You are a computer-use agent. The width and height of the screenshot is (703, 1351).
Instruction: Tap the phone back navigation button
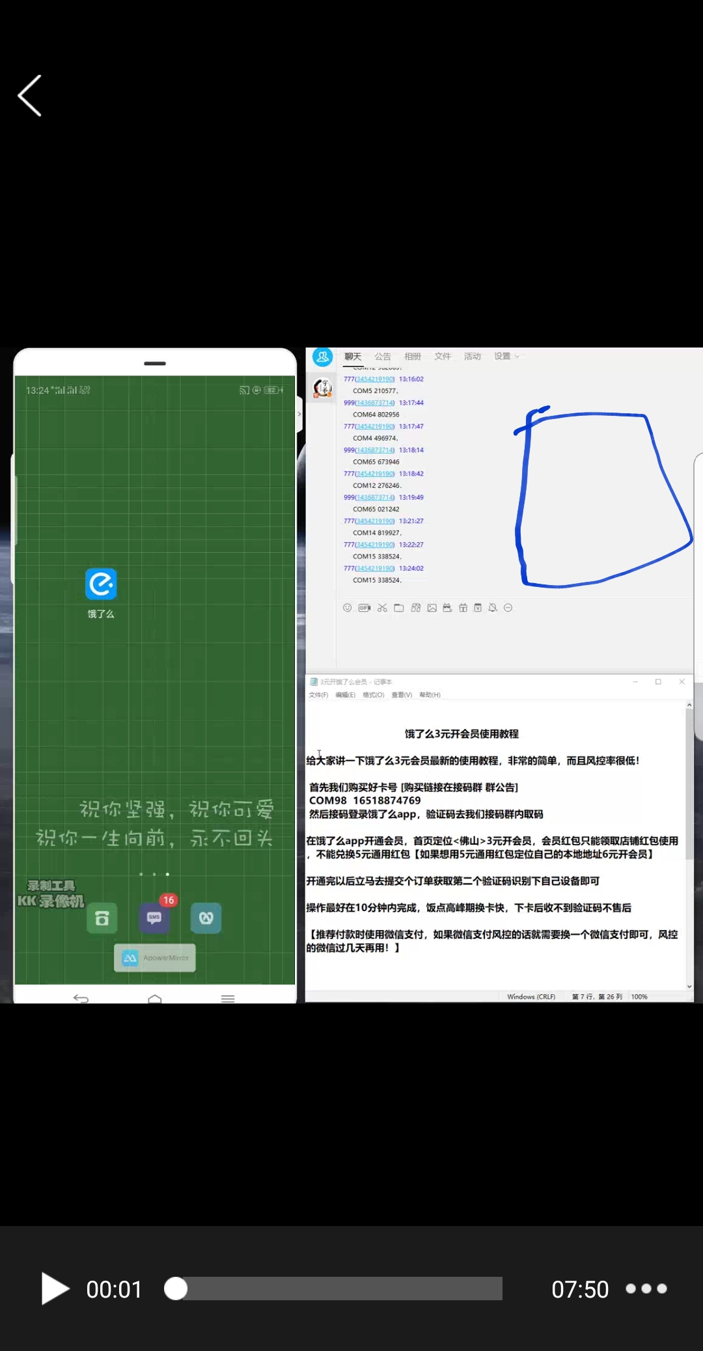[x=81, y=998]
